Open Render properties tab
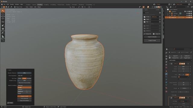Image resolution: width=193 pixels, height=108 pixels. pyautogui.click(x=166, y=56)
